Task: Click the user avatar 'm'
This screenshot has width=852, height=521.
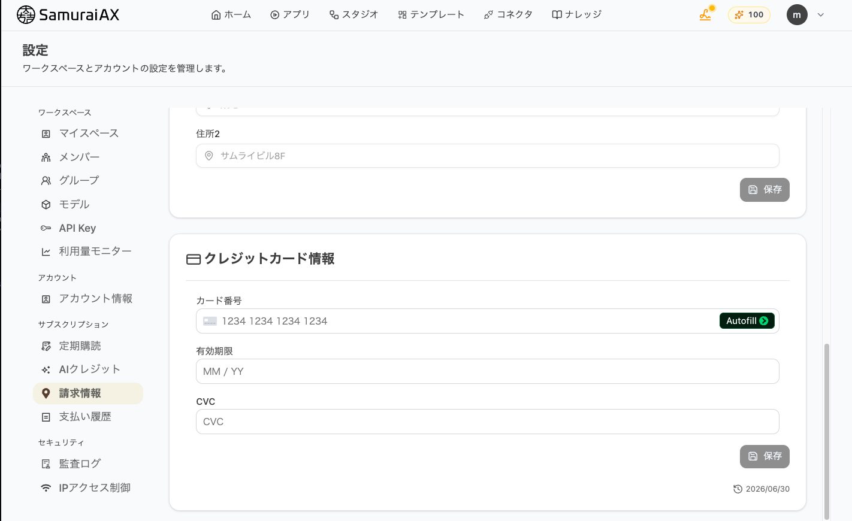Action: (x=797, y=15)
